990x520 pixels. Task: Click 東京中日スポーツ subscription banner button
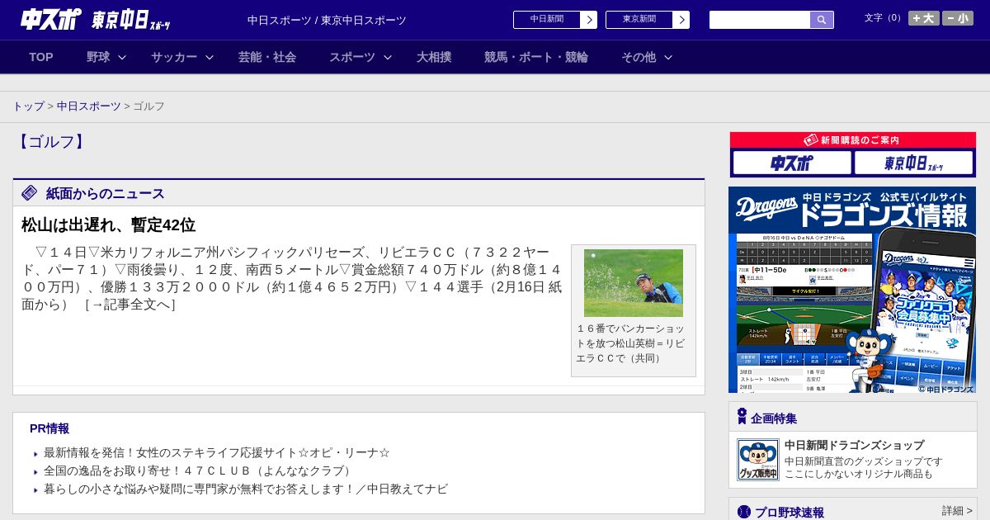914,163
